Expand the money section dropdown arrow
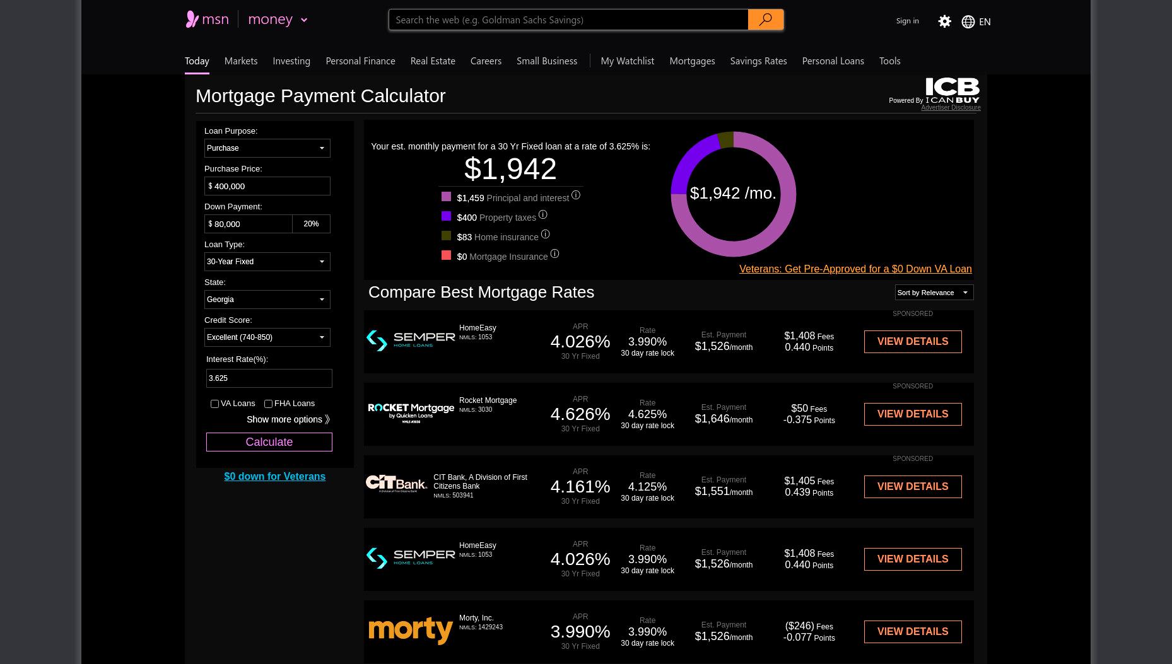The width and height of the screenshot is (1172, 664). (304, 20)
